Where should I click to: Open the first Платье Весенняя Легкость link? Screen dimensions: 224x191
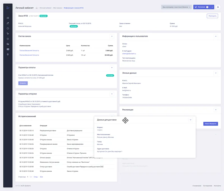[x=29, y=51]
